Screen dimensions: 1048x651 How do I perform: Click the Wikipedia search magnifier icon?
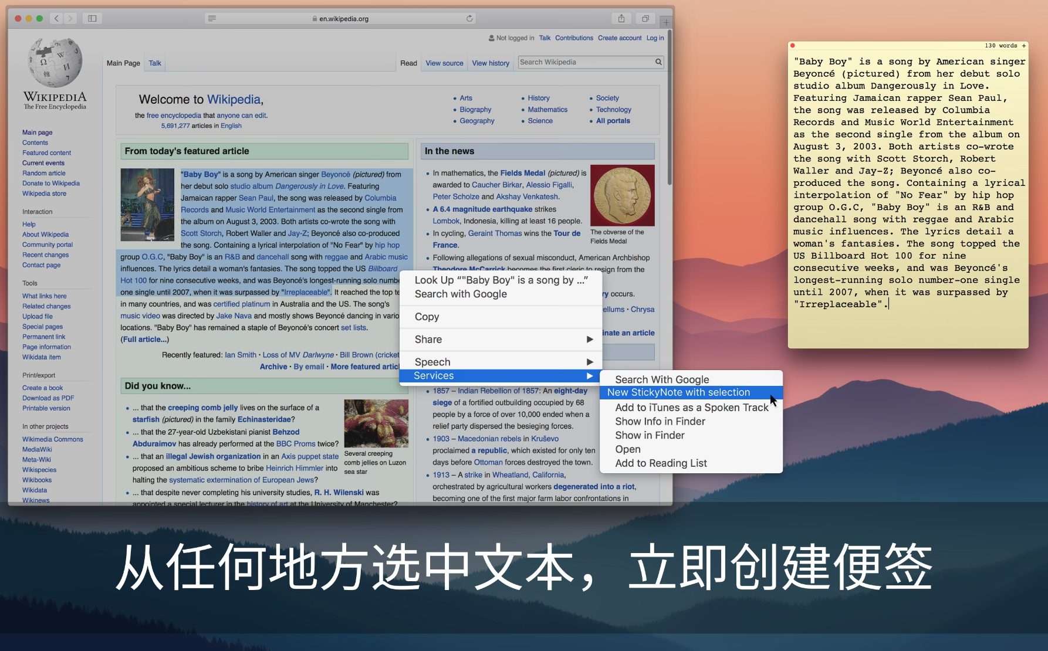(658, 62)
